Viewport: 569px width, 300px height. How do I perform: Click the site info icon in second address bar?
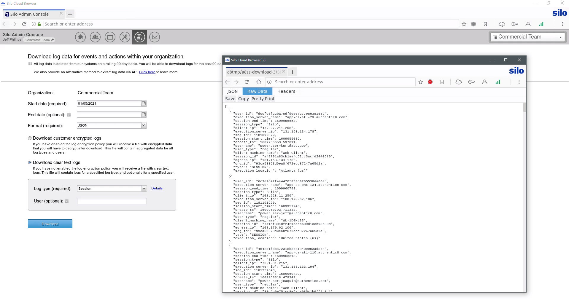269,82
